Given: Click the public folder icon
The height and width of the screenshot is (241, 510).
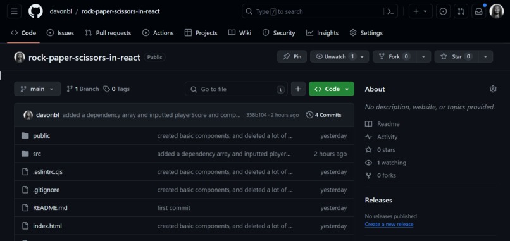Looking at the screenshot, I should tap(25, 135).
